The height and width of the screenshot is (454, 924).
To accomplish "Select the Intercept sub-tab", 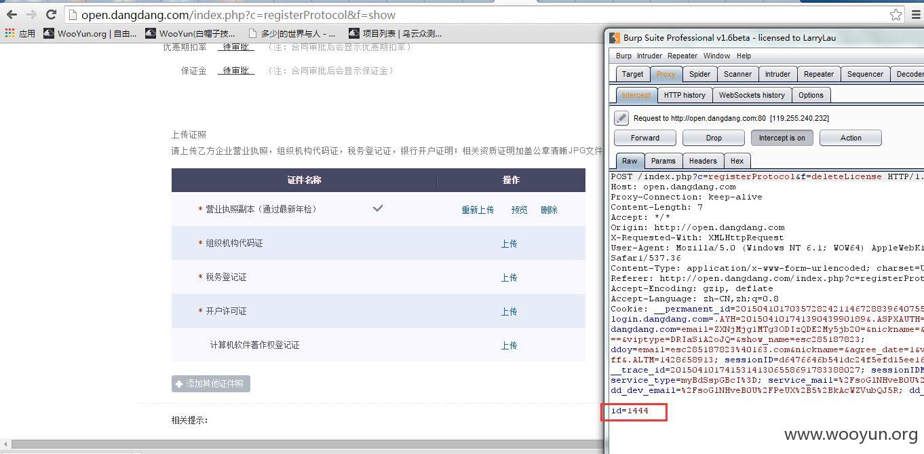I will point(636,96).
